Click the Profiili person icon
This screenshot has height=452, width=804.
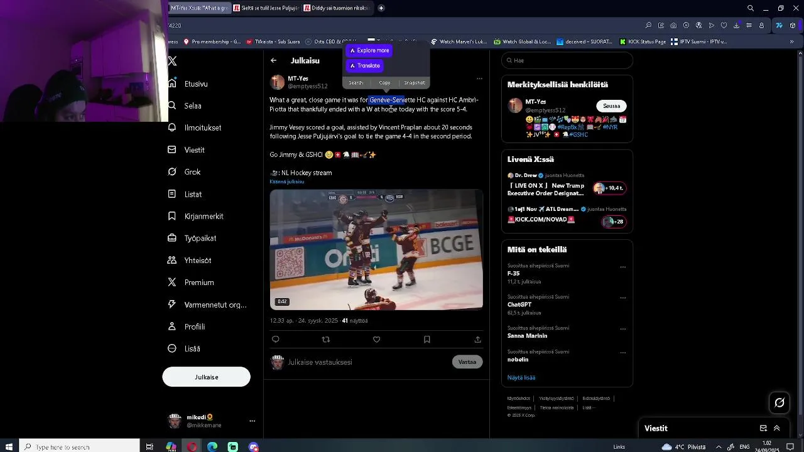point(172,326)
